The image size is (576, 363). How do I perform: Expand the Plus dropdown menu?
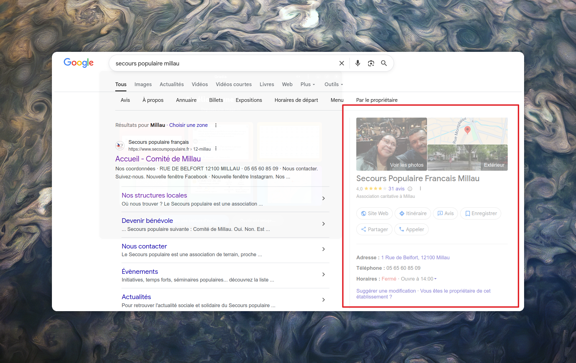pos(307,85)
